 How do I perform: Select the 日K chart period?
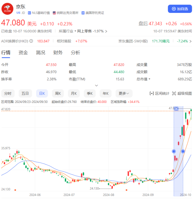42,93
